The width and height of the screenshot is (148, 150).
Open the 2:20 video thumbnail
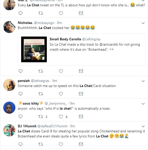[34, 49]
